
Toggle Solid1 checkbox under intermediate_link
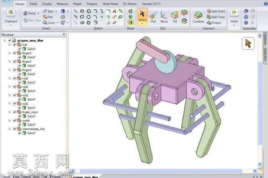coord(20,133)
